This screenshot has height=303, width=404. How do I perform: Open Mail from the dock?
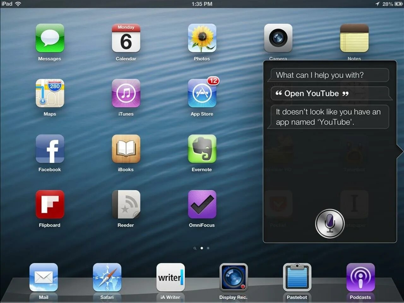(x=44, y=277)
